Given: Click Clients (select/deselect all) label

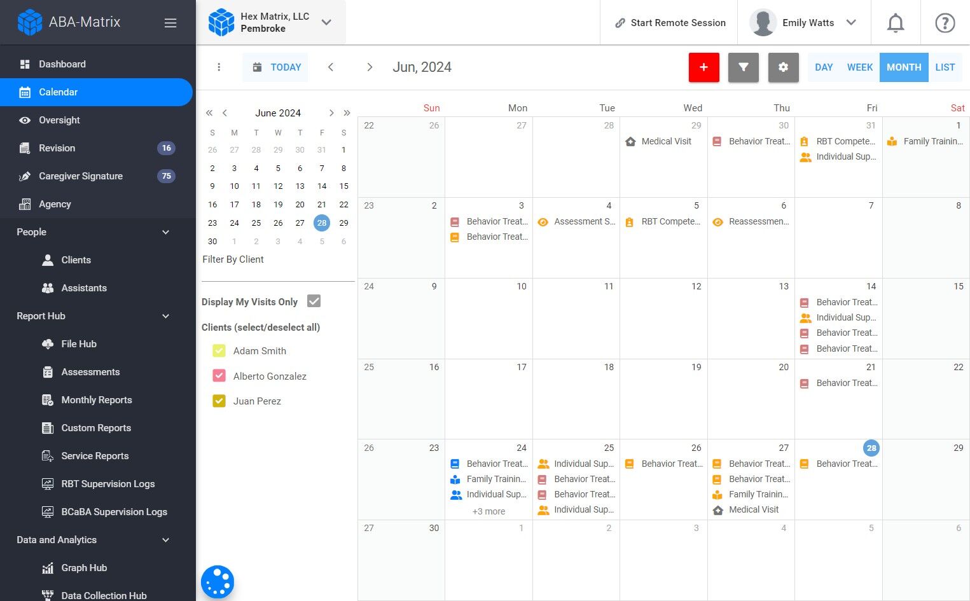Looking at the screenshot, I should click(x=261, y=328).
